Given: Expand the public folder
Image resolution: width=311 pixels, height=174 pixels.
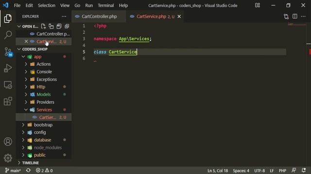Looking at the screenshot, I should (x=23, y=155).
